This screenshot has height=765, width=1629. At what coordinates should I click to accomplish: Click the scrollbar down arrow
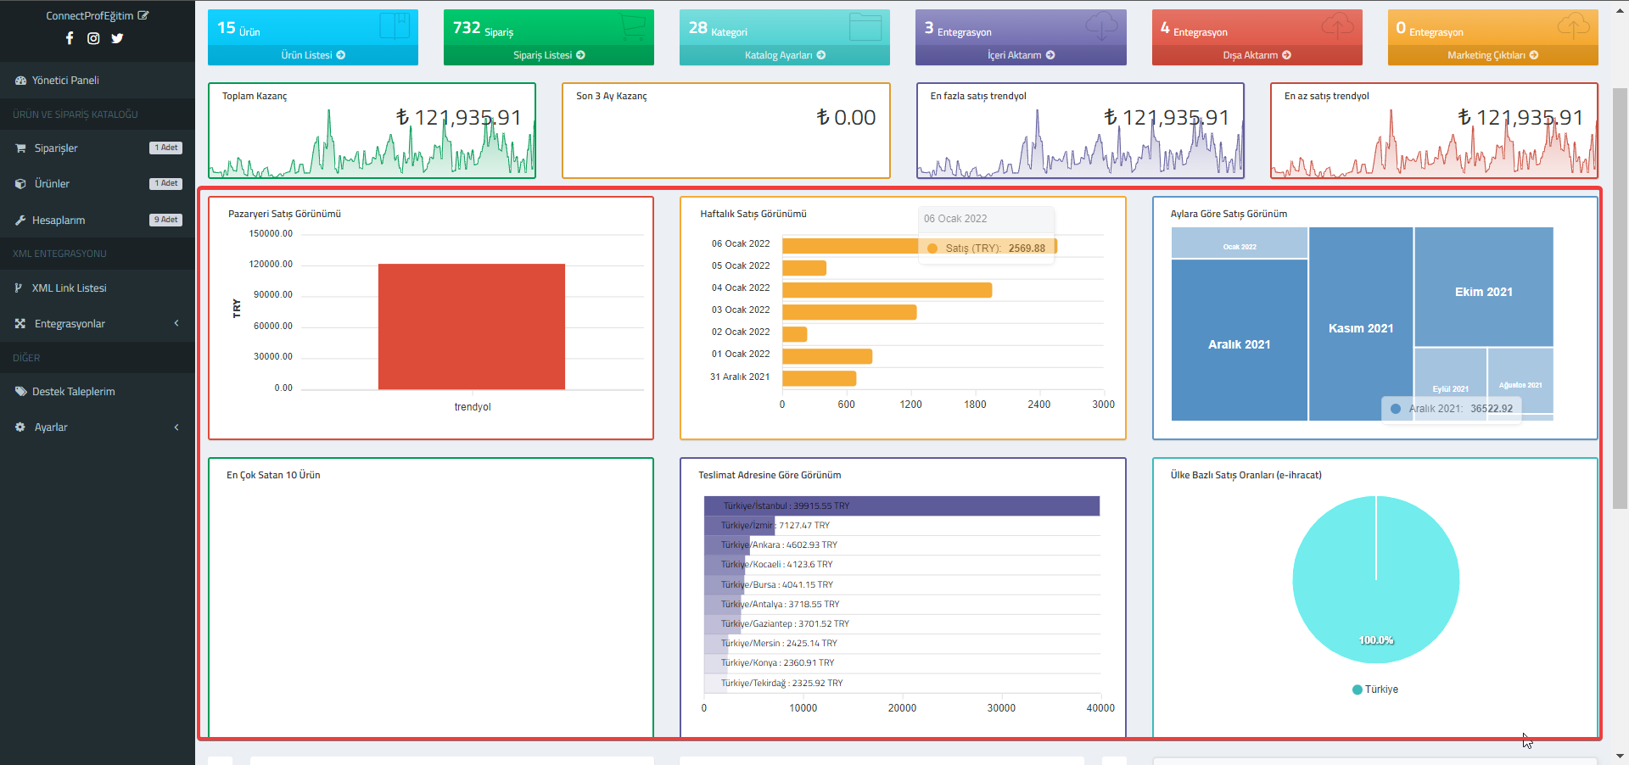coord(1620,756)
